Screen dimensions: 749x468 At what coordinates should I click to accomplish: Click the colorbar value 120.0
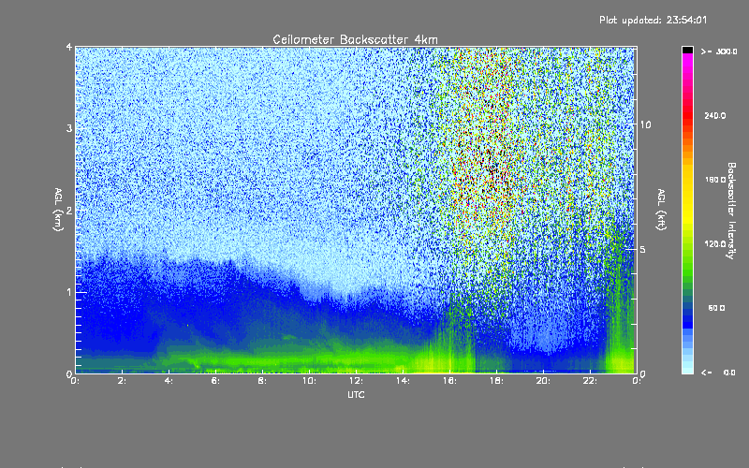point(715,243)
